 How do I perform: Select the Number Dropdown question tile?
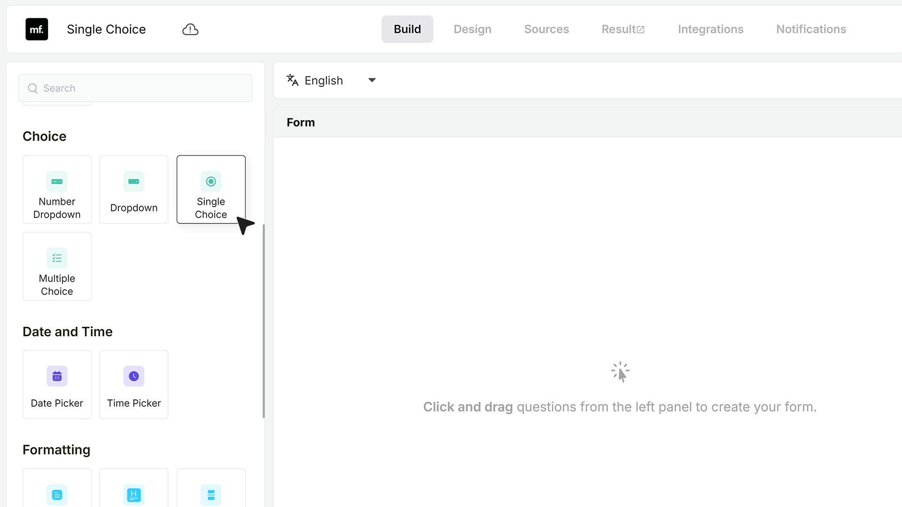tap(57, 190)
